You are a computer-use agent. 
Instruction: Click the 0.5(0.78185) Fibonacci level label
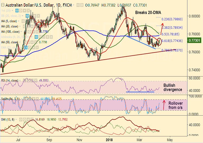pos(170,34)
